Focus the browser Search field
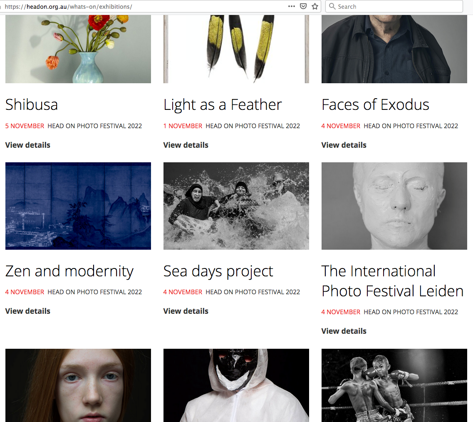The image size is (473, 422). pyautogui.click(x=394, y=6)
